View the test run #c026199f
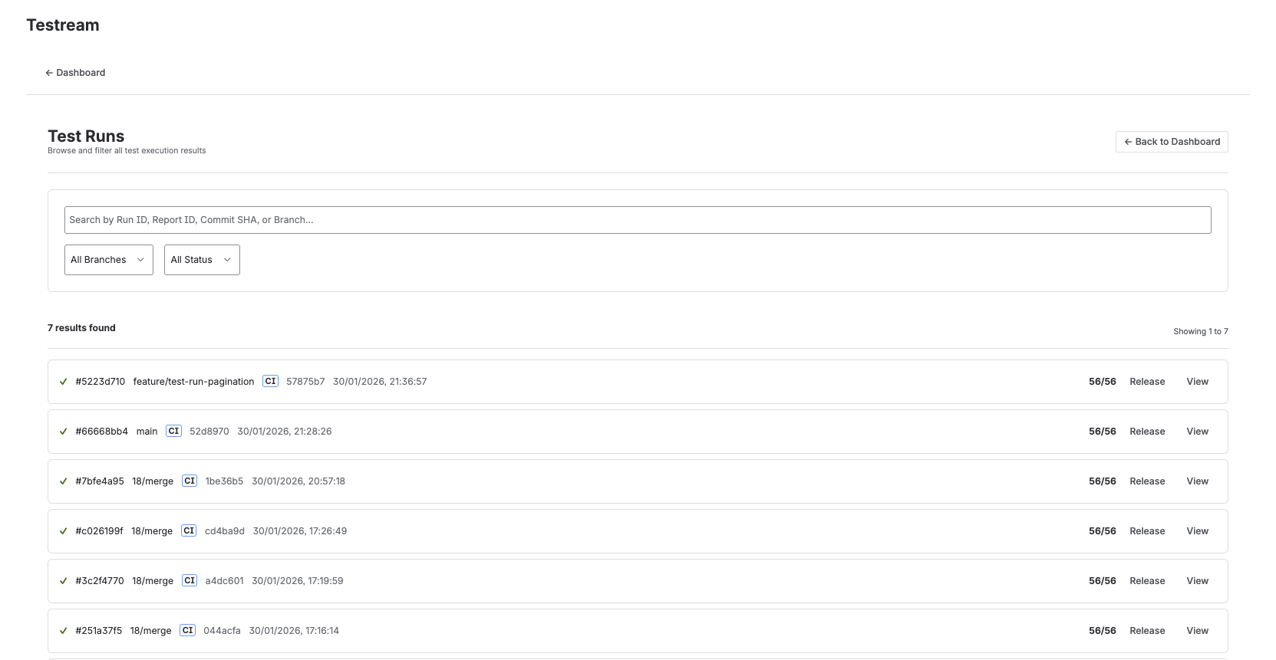This screenshot has width=1276, height=660. pyautogui.click(x=1197, y=531)
